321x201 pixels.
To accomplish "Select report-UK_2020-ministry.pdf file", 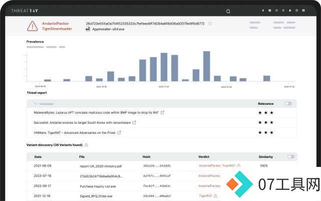I will tap(101, 166).
